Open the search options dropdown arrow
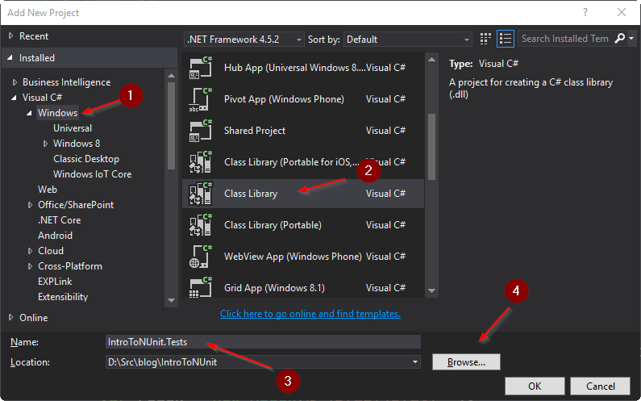 click(x=631, y=39)
